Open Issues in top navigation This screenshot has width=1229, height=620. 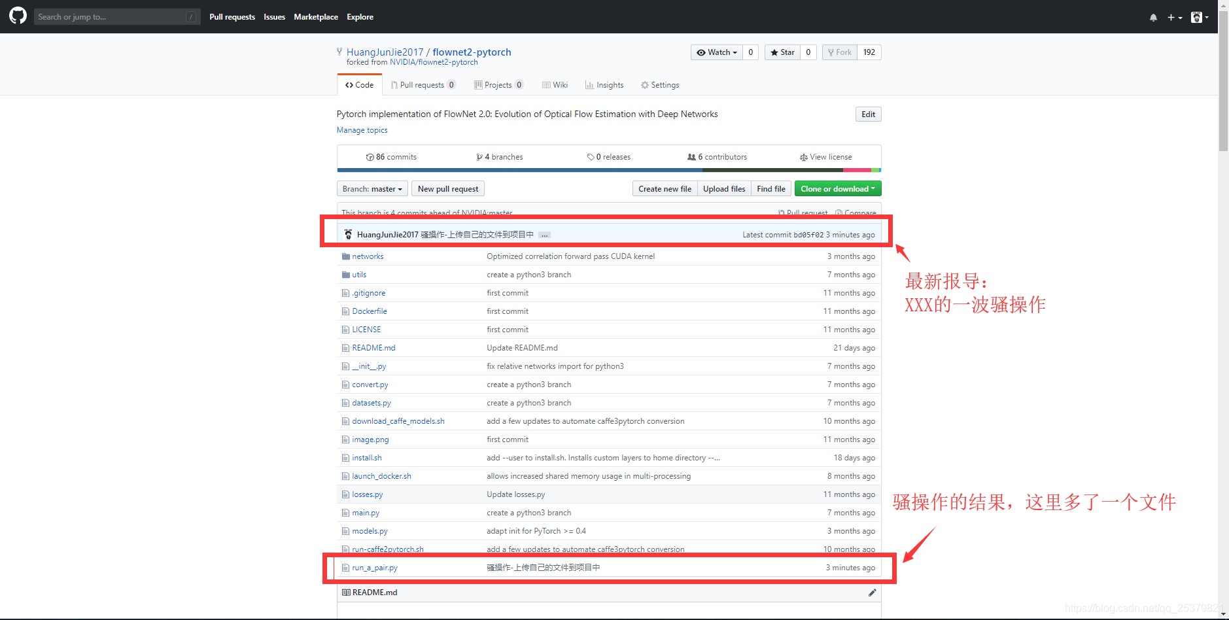point(274,17)
